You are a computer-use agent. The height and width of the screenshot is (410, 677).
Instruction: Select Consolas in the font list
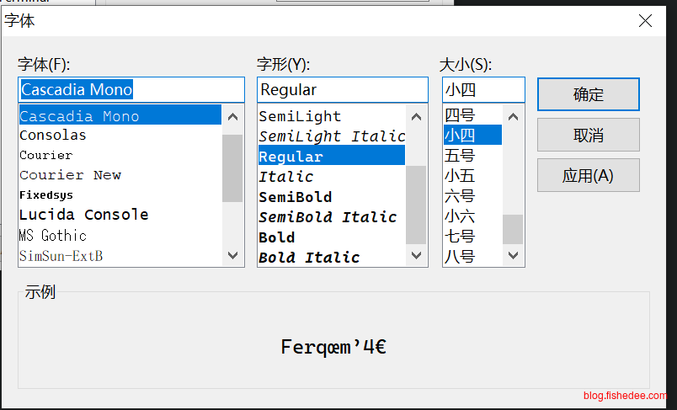tap(53, 135)
